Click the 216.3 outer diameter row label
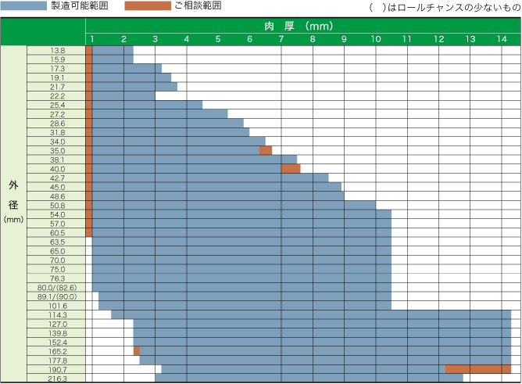Viewport: 522px width, 384px height. click(57, 379)
